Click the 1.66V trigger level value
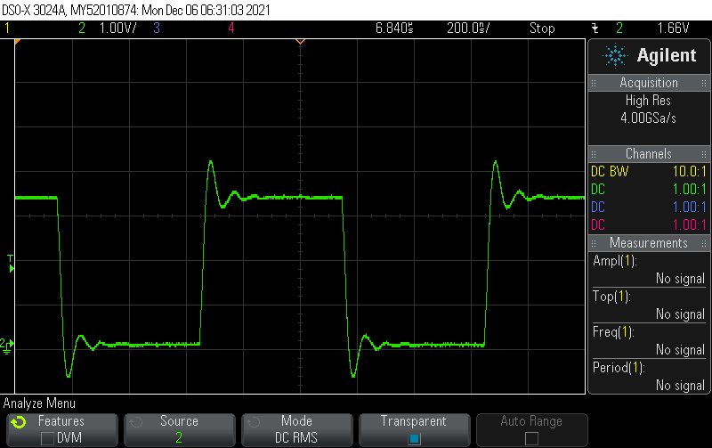 click(673, 29)
